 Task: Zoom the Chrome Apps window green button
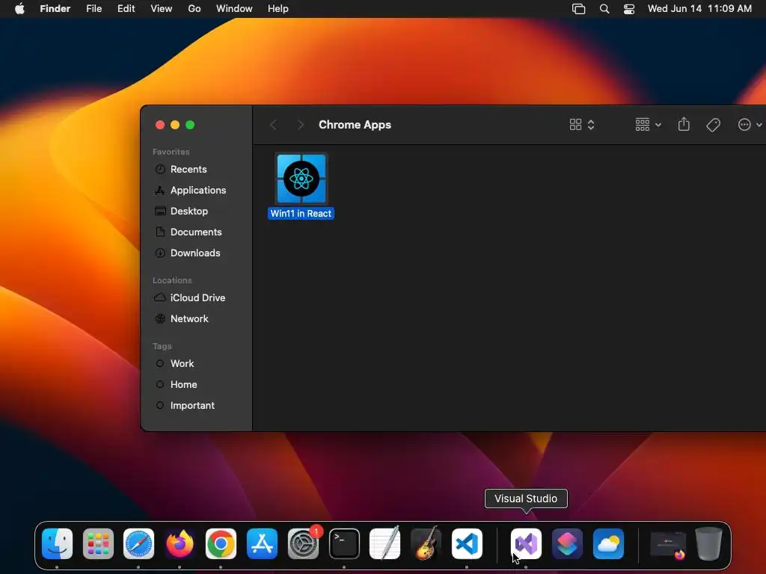click(190, 125)
